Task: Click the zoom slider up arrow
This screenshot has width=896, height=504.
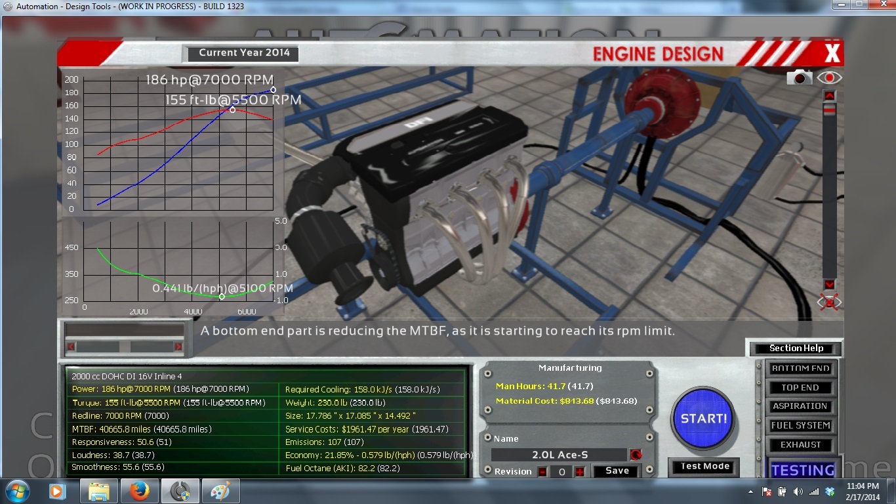Action: [830, 96]
